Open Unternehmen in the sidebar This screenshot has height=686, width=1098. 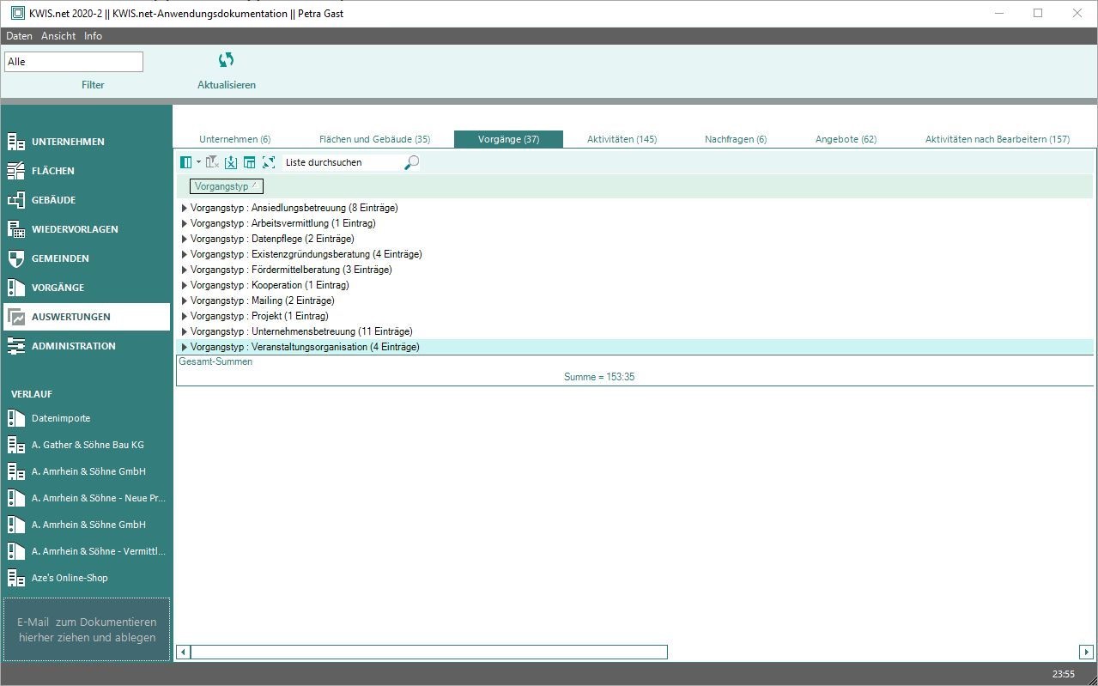click(x=68, y=142)
